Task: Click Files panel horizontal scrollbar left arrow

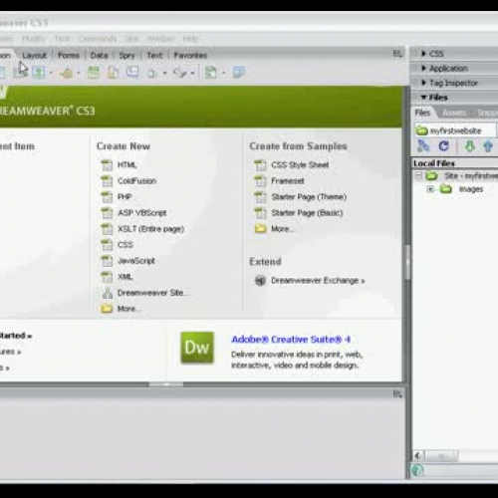Action: point(418,455)
